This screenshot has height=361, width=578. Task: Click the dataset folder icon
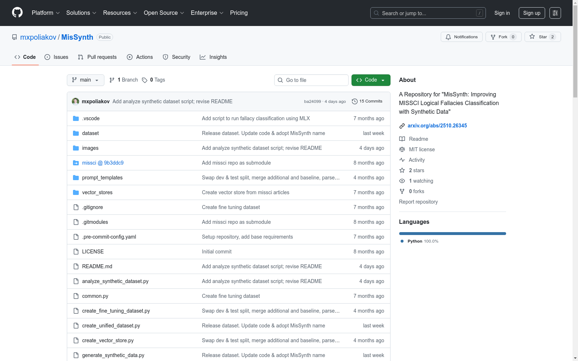76,133
